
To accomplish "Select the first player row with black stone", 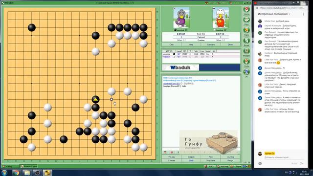I will 201,54.
